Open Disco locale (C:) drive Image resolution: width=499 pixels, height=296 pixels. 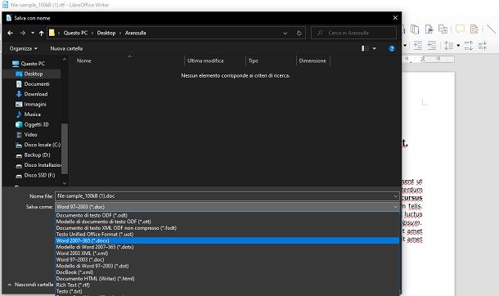pyautogui.click(x=38, y=145)
